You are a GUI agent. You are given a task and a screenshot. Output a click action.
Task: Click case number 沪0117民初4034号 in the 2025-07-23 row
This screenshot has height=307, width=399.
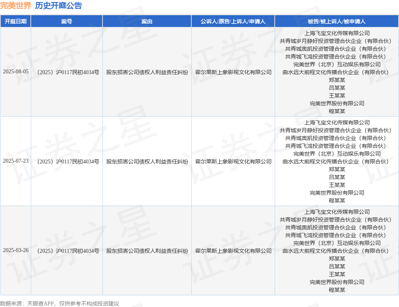(x=78, y=161)
